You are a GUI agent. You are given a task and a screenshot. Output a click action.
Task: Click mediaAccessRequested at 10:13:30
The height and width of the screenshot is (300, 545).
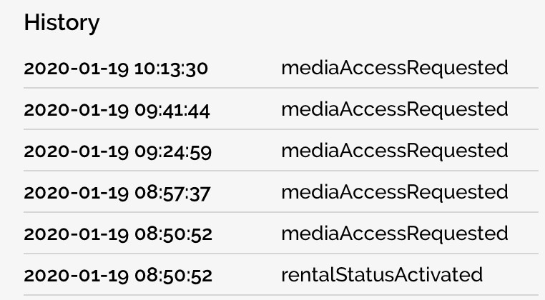[395, 68]
